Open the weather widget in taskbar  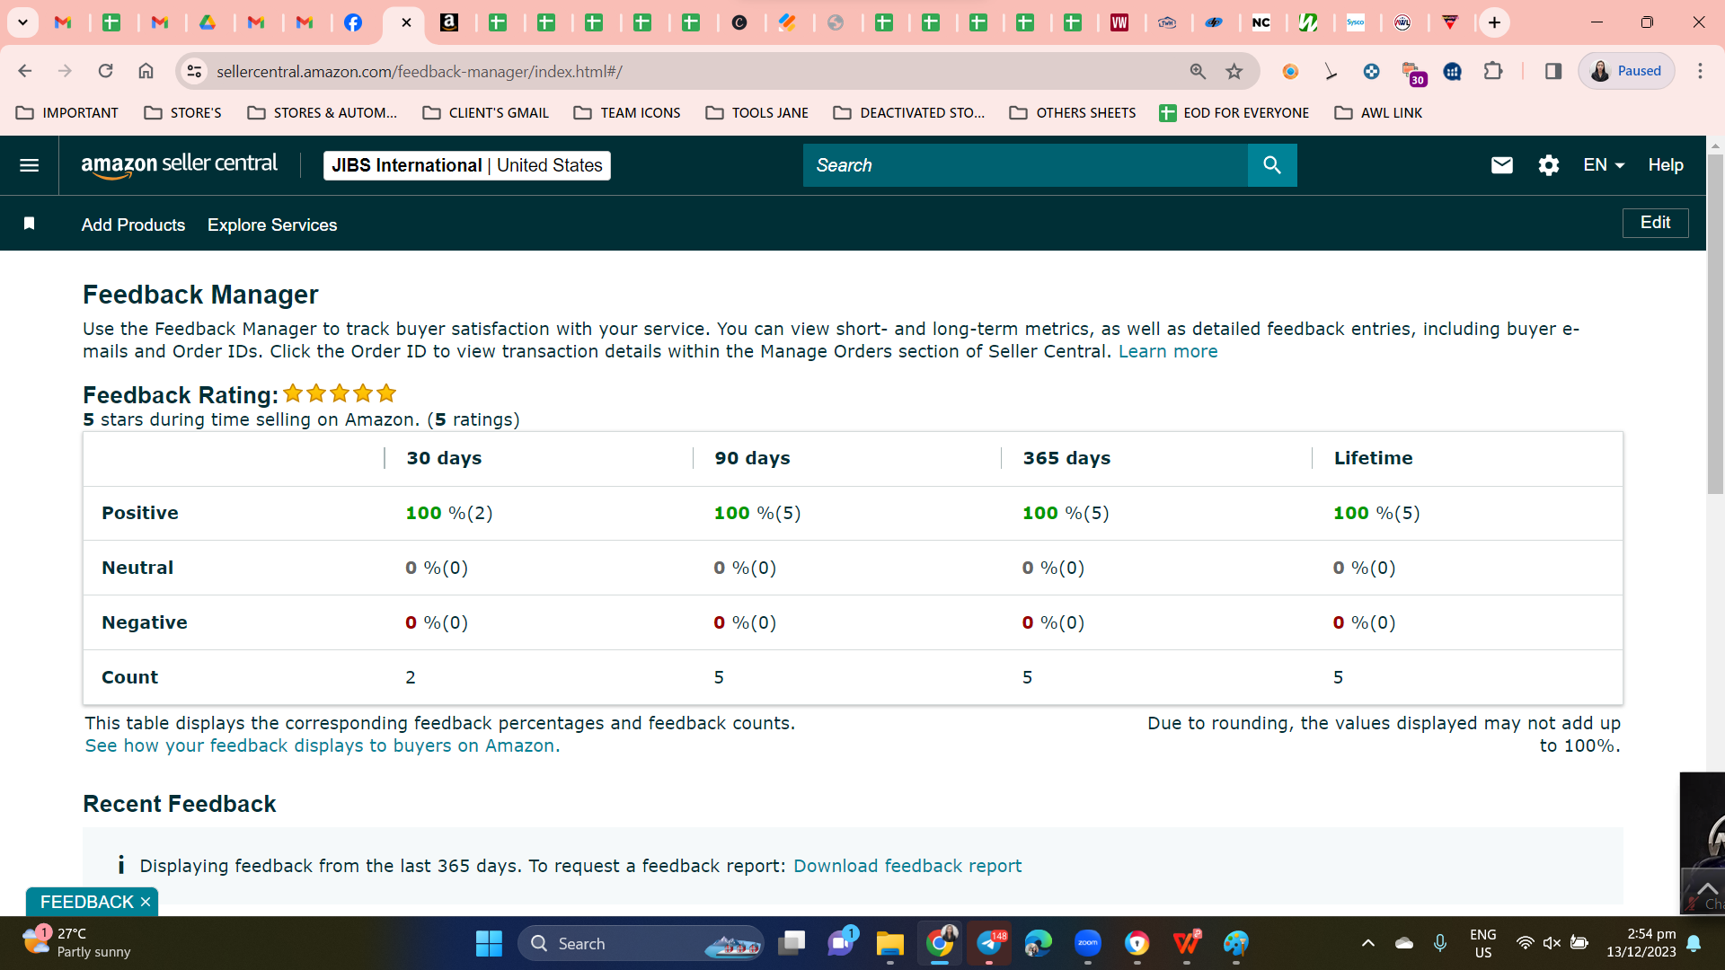tap(77, 943)
